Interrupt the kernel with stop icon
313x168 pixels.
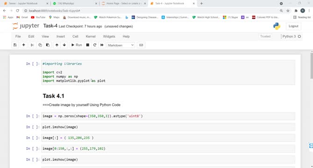[87, 45]
